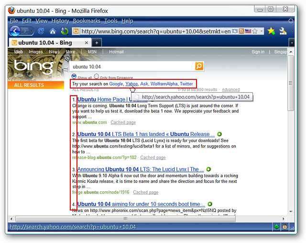Reload the page with the refresh icon
306x243 pixels.
[x=41, y=32]
